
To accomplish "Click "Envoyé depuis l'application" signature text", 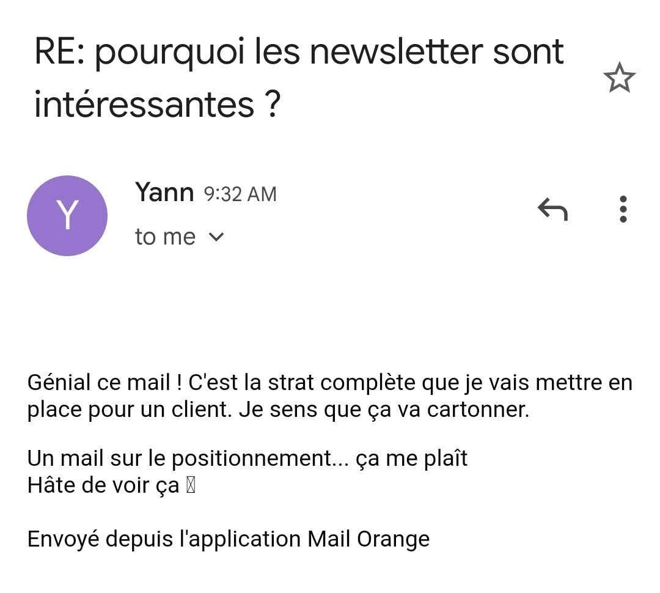I will pyautogui.click(x=164, y=539).
